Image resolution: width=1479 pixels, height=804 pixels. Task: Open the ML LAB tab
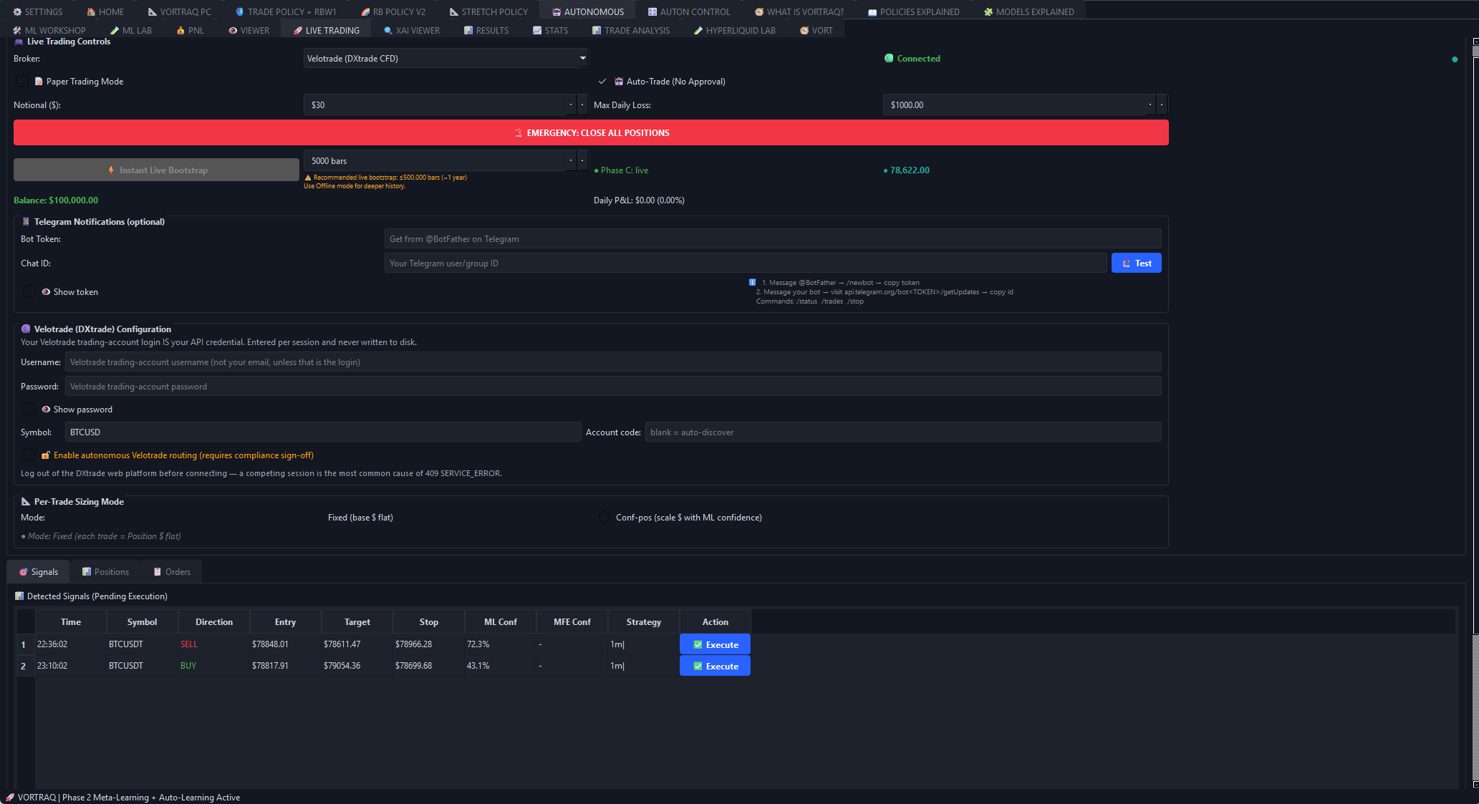click(131, 31)
